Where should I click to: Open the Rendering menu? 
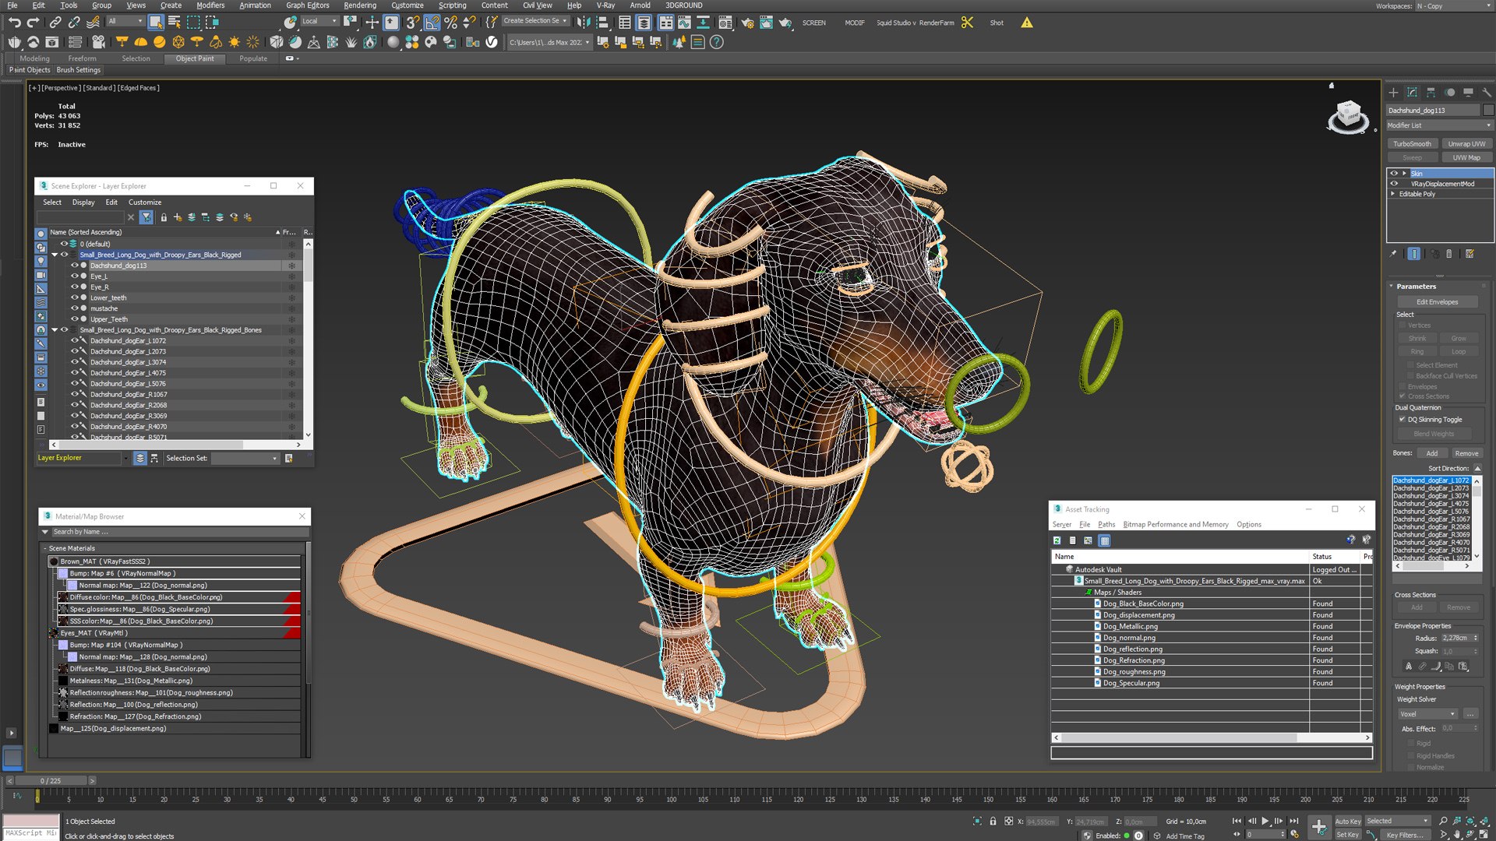tap(360, 5)
